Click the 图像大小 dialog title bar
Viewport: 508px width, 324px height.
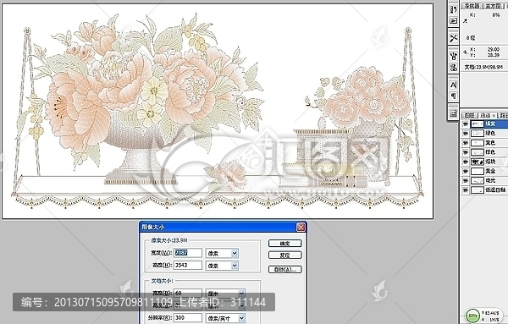(223, 228)
